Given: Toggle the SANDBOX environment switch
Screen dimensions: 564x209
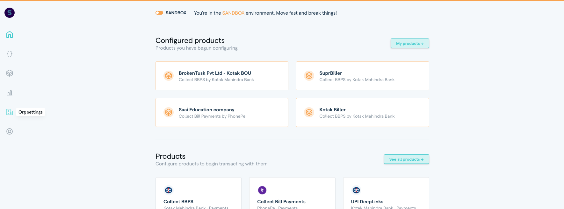Looking at the screenshot, I should 159,13.
